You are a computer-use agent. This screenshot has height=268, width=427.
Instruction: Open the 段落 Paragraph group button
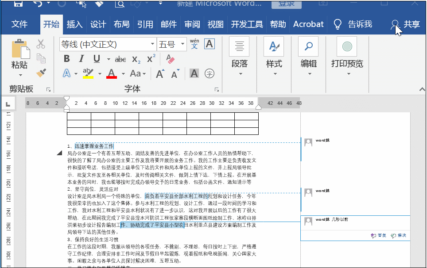[239, 57]
